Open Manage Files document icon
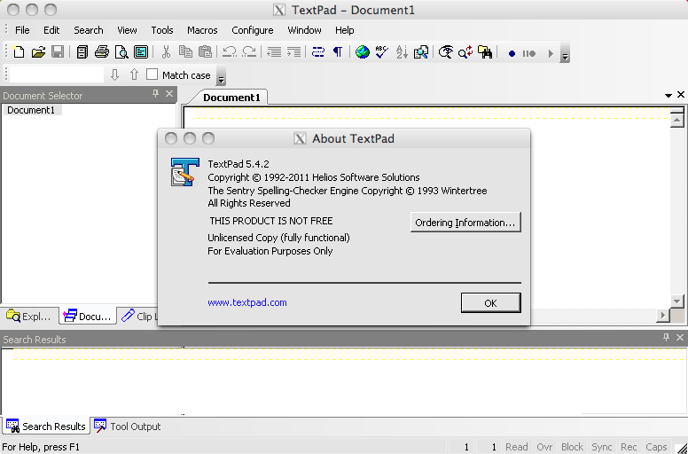 coord(82,51)
